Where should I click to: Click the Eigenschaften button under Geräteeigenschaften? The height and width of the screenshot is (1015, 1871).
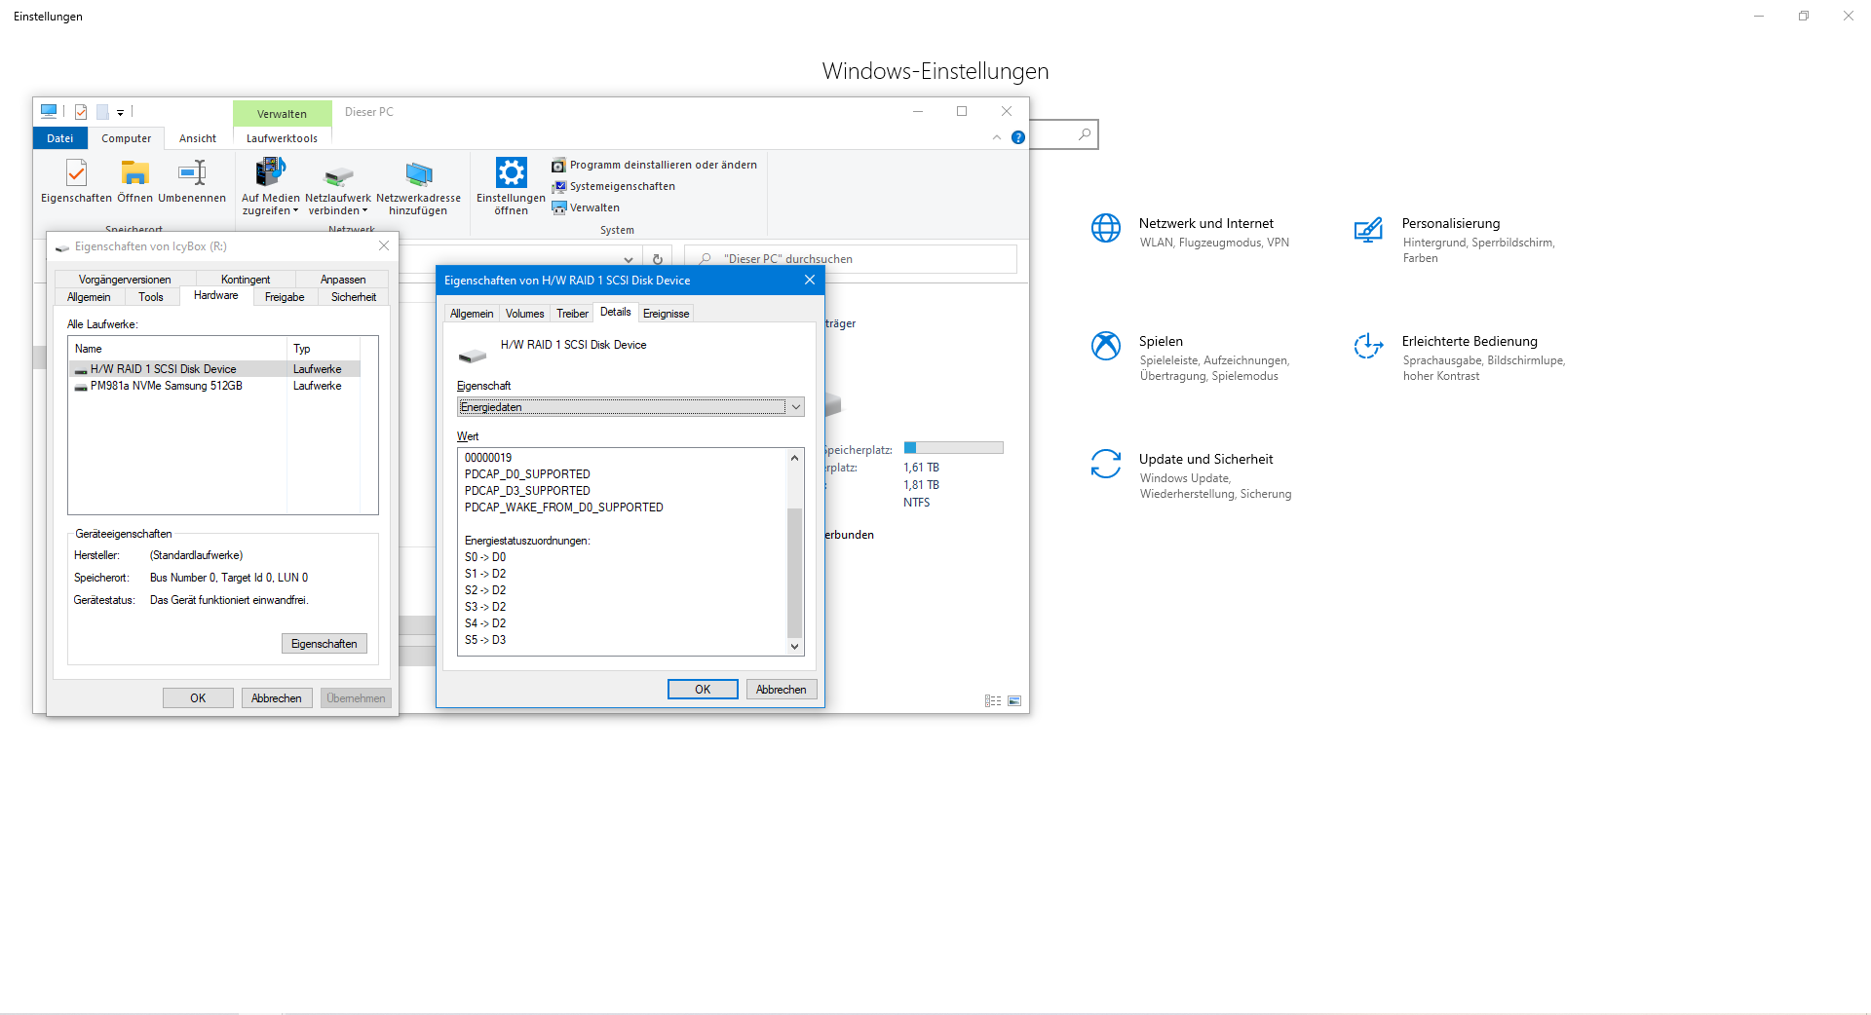coord(325,644)
